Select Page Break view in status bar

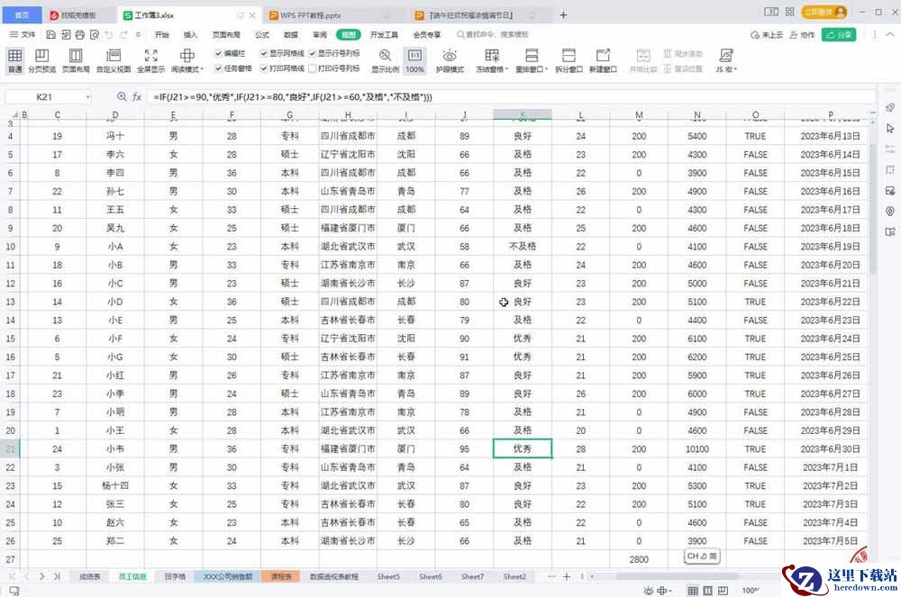click(x=723, y=590)
